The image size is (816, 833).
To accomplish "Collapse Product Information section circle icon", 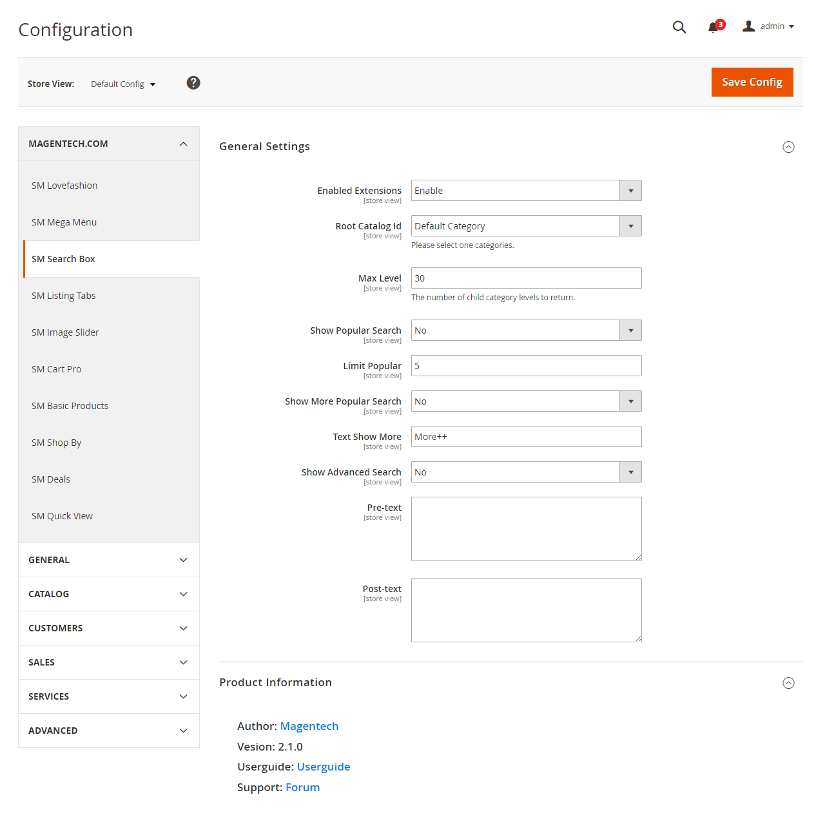I will pyautogui.click(x=788, y=683).
